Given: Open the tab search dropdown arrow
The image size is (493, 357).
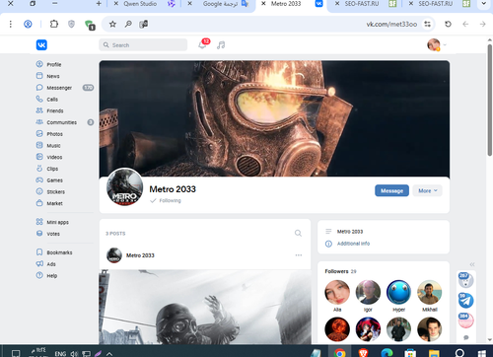Looking at the screenshot, I should [x=483, y=4].
